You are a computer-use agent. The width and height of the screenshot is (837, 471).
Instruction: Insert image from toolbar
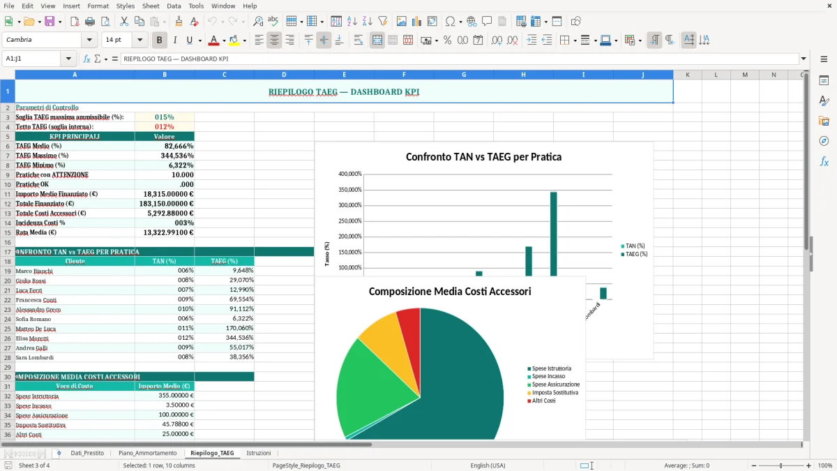[x=402, y=22]
